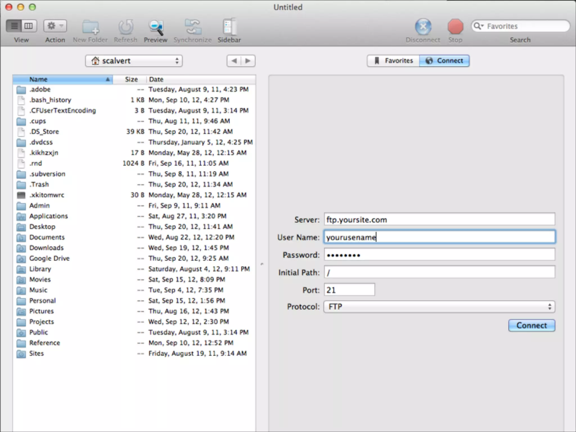Click the Synchronize toolbar icon
The image size is (576, 432).
click(192, 27)
